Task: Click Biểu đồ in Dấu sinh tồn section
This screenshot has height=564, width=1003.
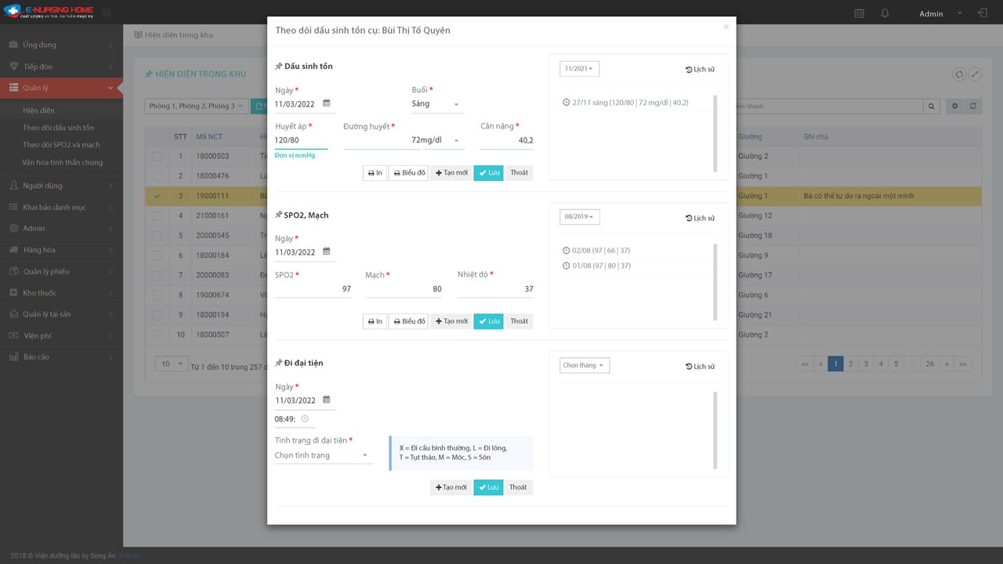Action: [408, 172]
